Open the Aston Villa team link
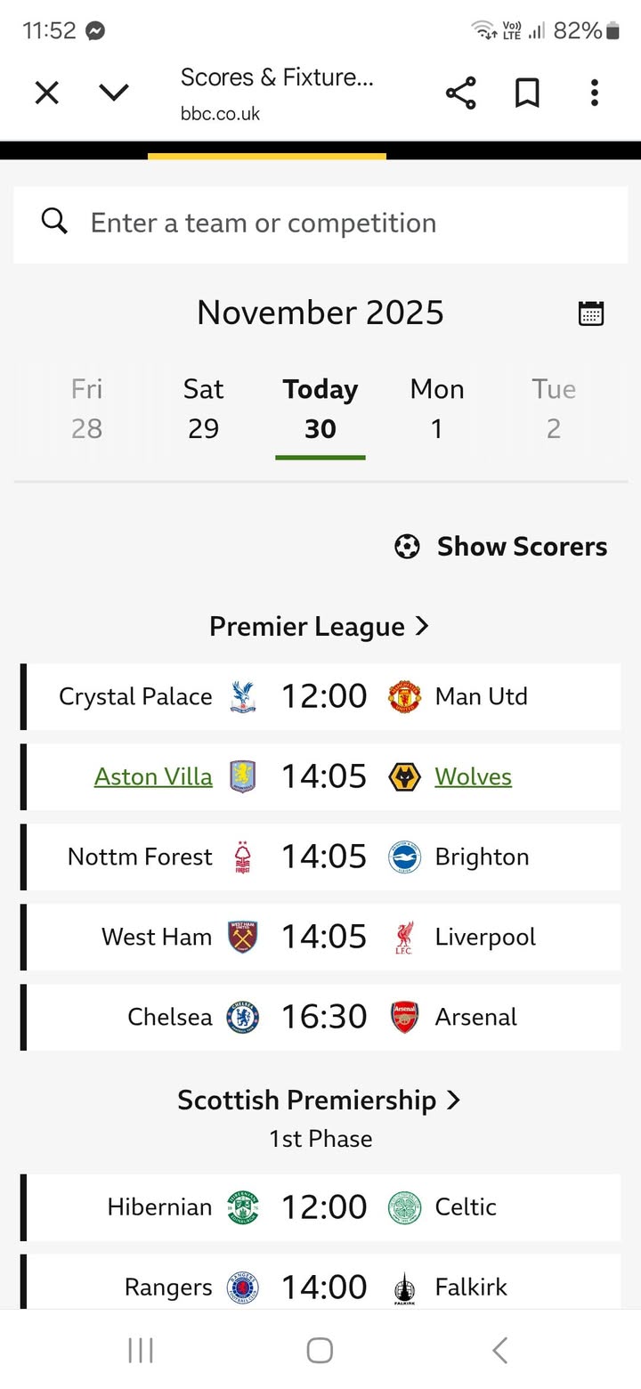Image resolution: width=641 pixels, height=1389 pixels. coord(153,776)
